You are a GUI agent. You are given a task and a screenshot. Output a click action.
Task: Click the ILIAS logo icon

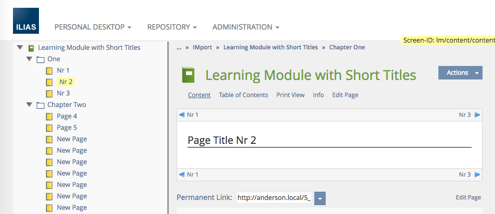pyautogui.click(x=25, y=28)
